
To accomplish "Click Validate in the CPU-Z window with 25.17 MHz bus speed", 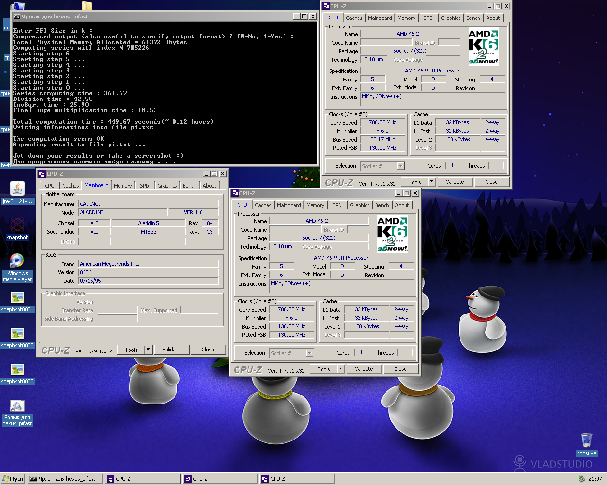I will (455, 182).
